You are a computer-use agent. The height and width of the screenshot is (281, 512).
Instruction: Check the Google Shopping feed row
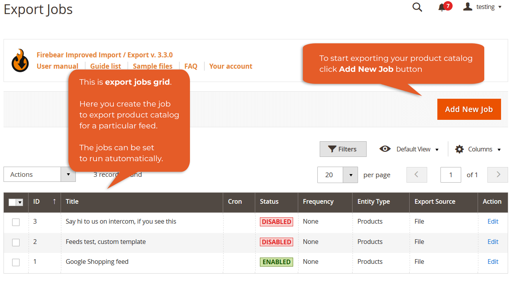point(16,262)
